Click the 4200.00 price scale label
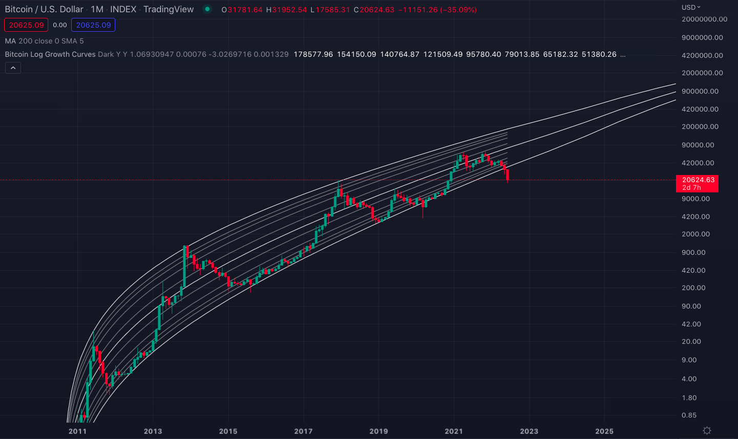 (695, 216)
